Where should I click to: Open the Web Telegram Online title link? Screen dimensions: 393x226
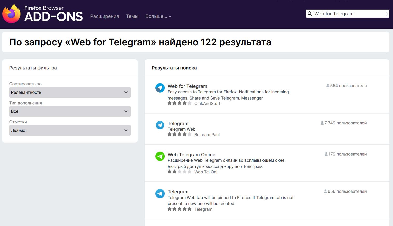pos(191,155)
